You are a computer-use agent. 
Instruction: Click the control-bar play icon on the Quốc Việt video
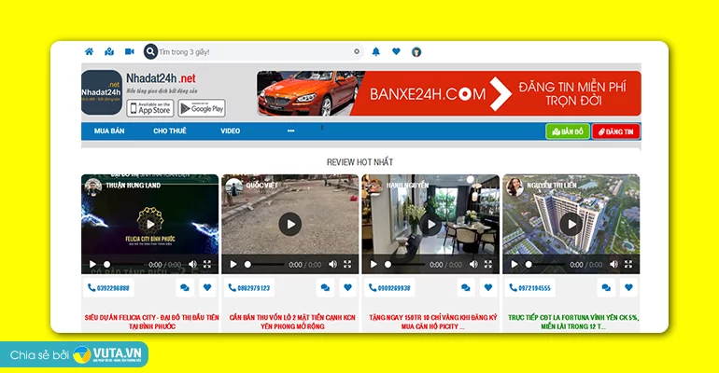(x=233, y=264)
